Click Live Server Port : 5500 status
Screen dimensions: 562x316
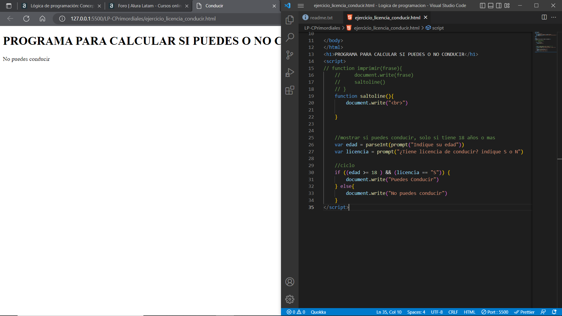click(x=495, y=312)
